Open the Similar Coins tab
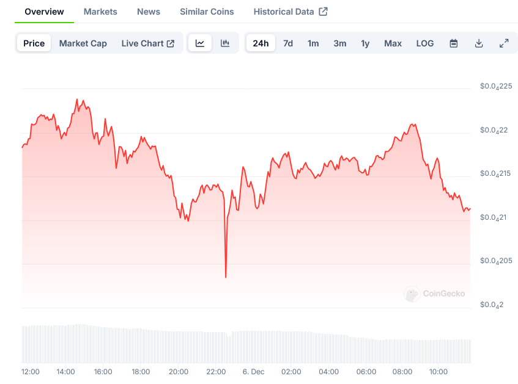 pyautogui.click(x=207, y=12)
